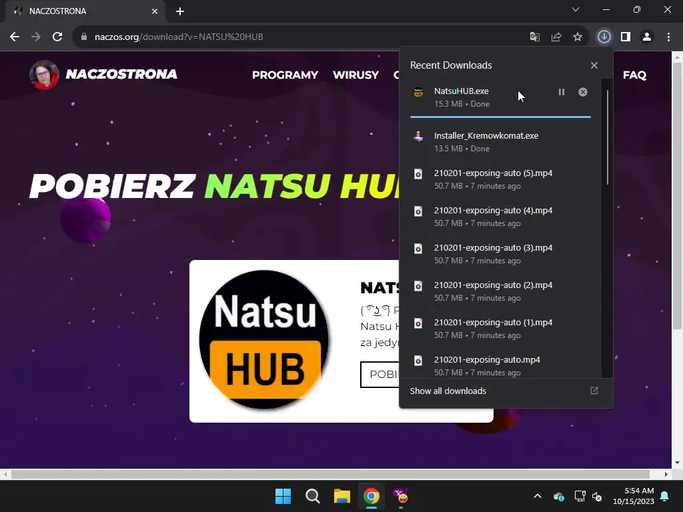Viewport: 683px width, 512px height.
Task: Click the page vertical scrollbar
Action: point(677,196)
